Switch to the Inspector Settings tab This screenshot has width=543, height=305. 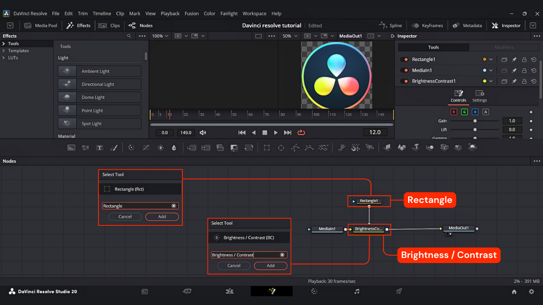pyautogui.click(x=479, y=96)
